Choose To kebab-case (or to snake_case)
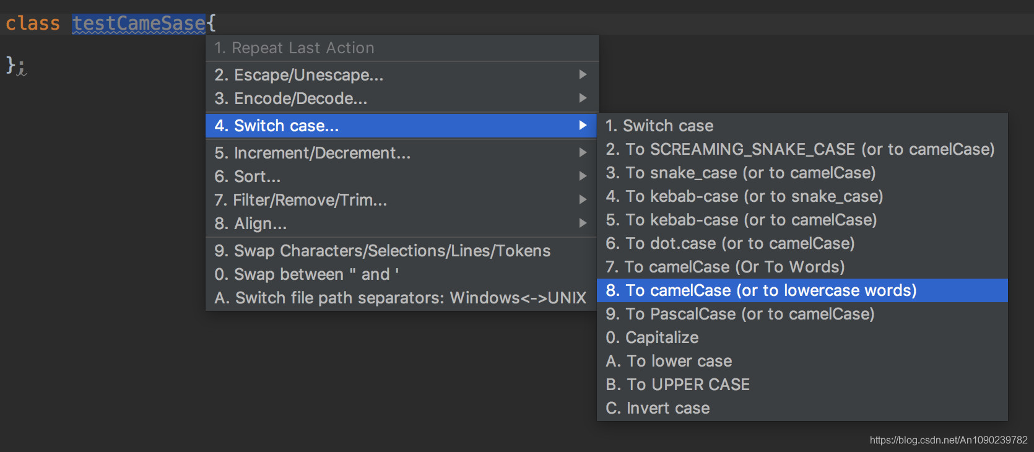Viewport: 1034px width, 452px height. (802, 196)
